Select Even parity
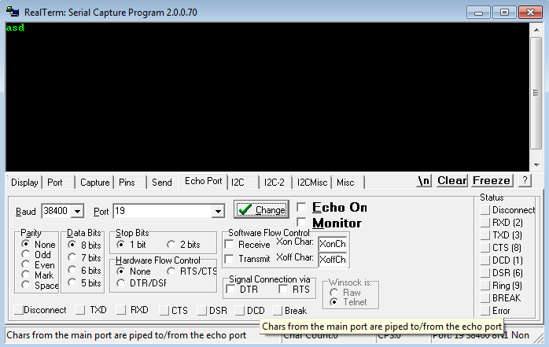The height and width of the screenshot is (347, 549). [25, 264]
